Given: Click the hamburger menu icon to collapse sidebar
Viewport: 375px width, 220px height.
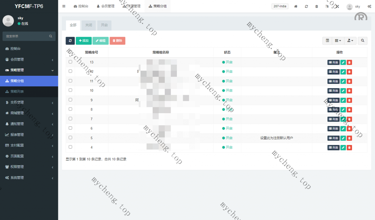Looking at the screenshot, I should (64, 6).
